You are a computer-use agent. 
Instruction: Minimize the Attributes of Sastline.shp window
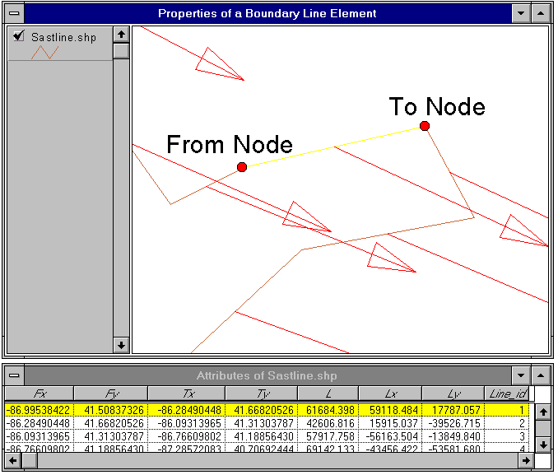(x=520, y=375)
